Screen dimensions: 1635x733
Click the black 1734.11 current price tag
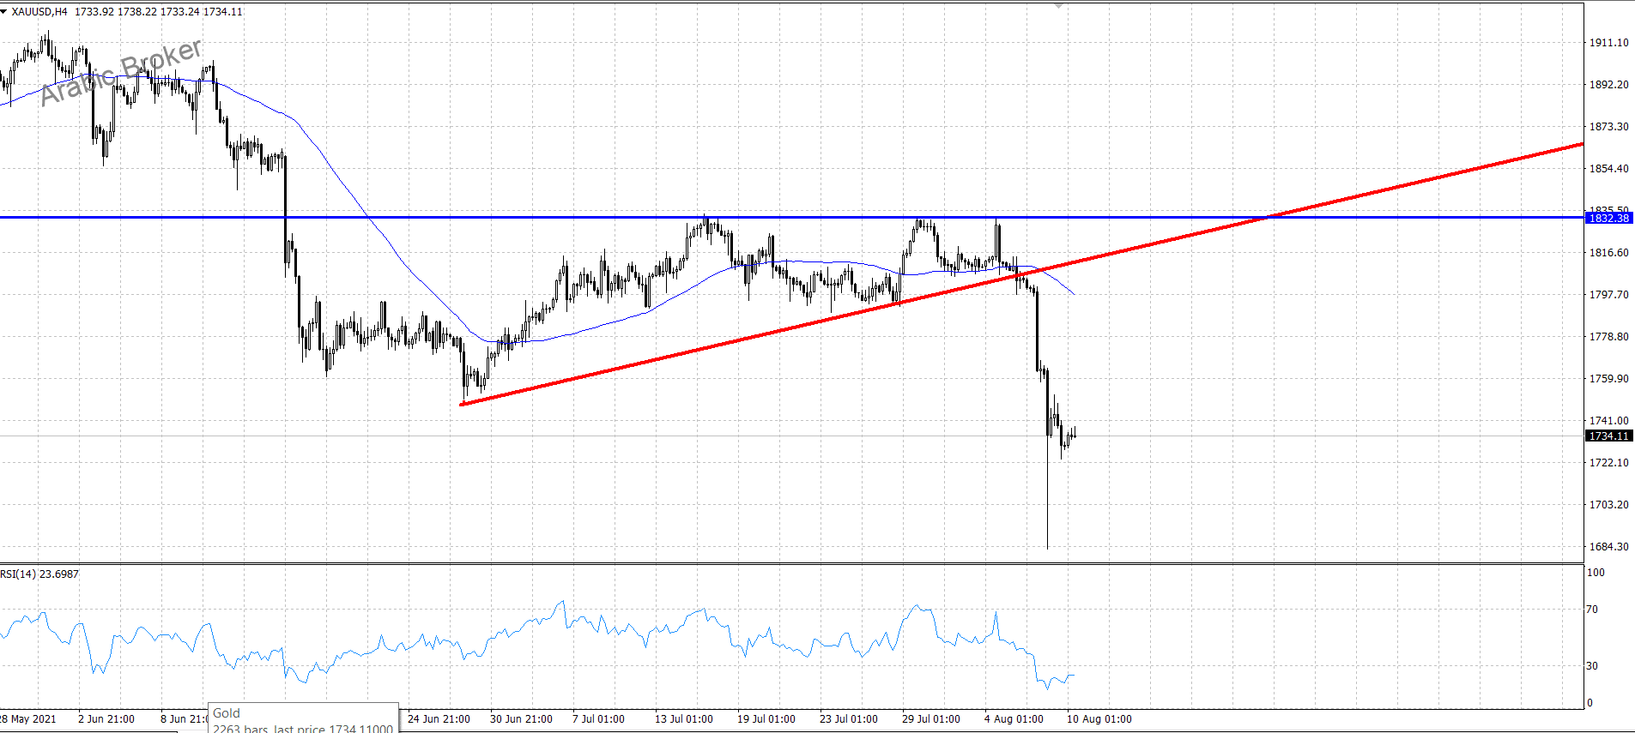1608,436
